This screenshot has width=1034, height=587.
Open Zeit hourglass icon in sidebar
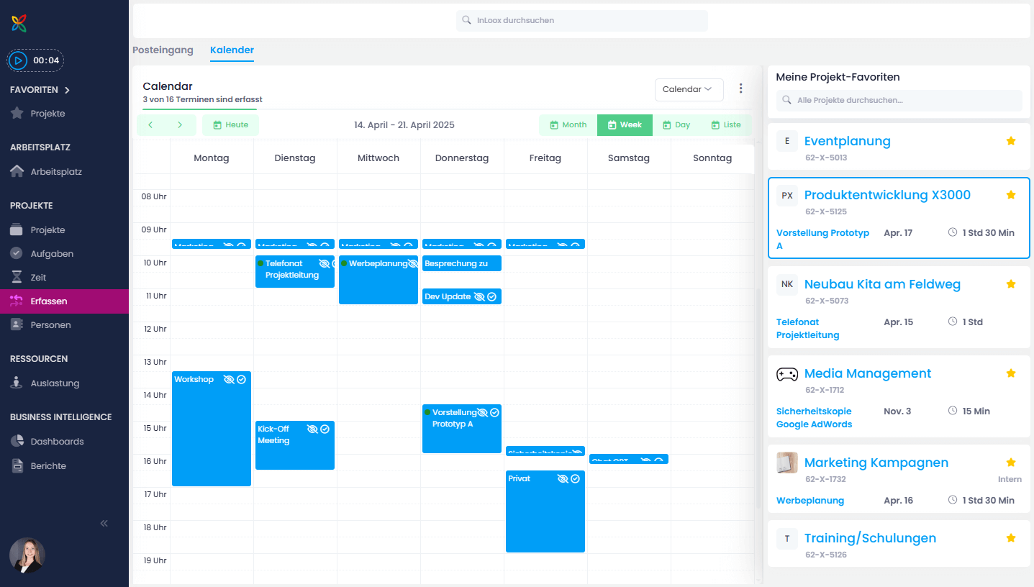[17, 278]
